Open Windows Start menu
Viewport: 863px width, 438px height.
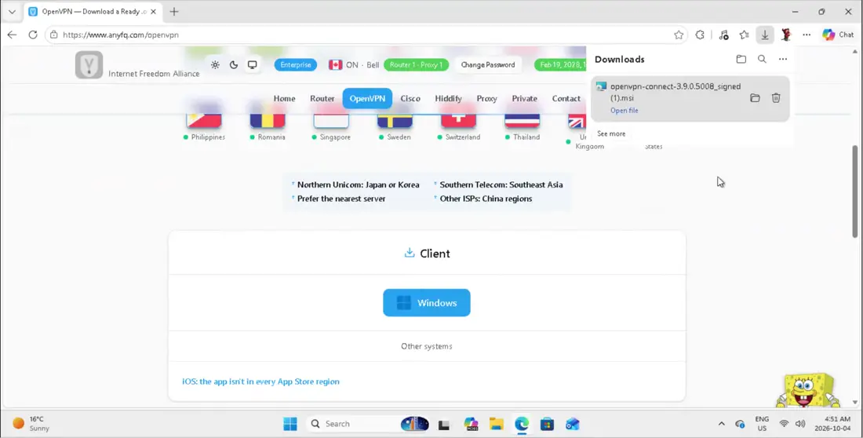(x=290, y=424)
